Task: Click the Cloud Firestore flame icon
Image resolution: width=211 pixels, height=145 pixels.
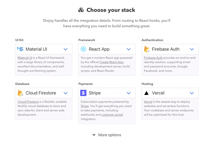Action: (x=20, y=93)
